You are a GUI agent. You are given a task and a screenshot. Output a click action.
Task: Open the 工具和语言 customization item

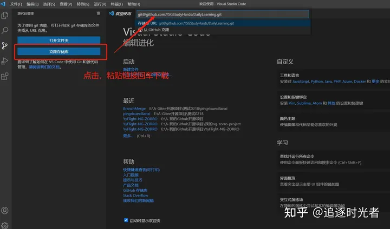(333, 78)
